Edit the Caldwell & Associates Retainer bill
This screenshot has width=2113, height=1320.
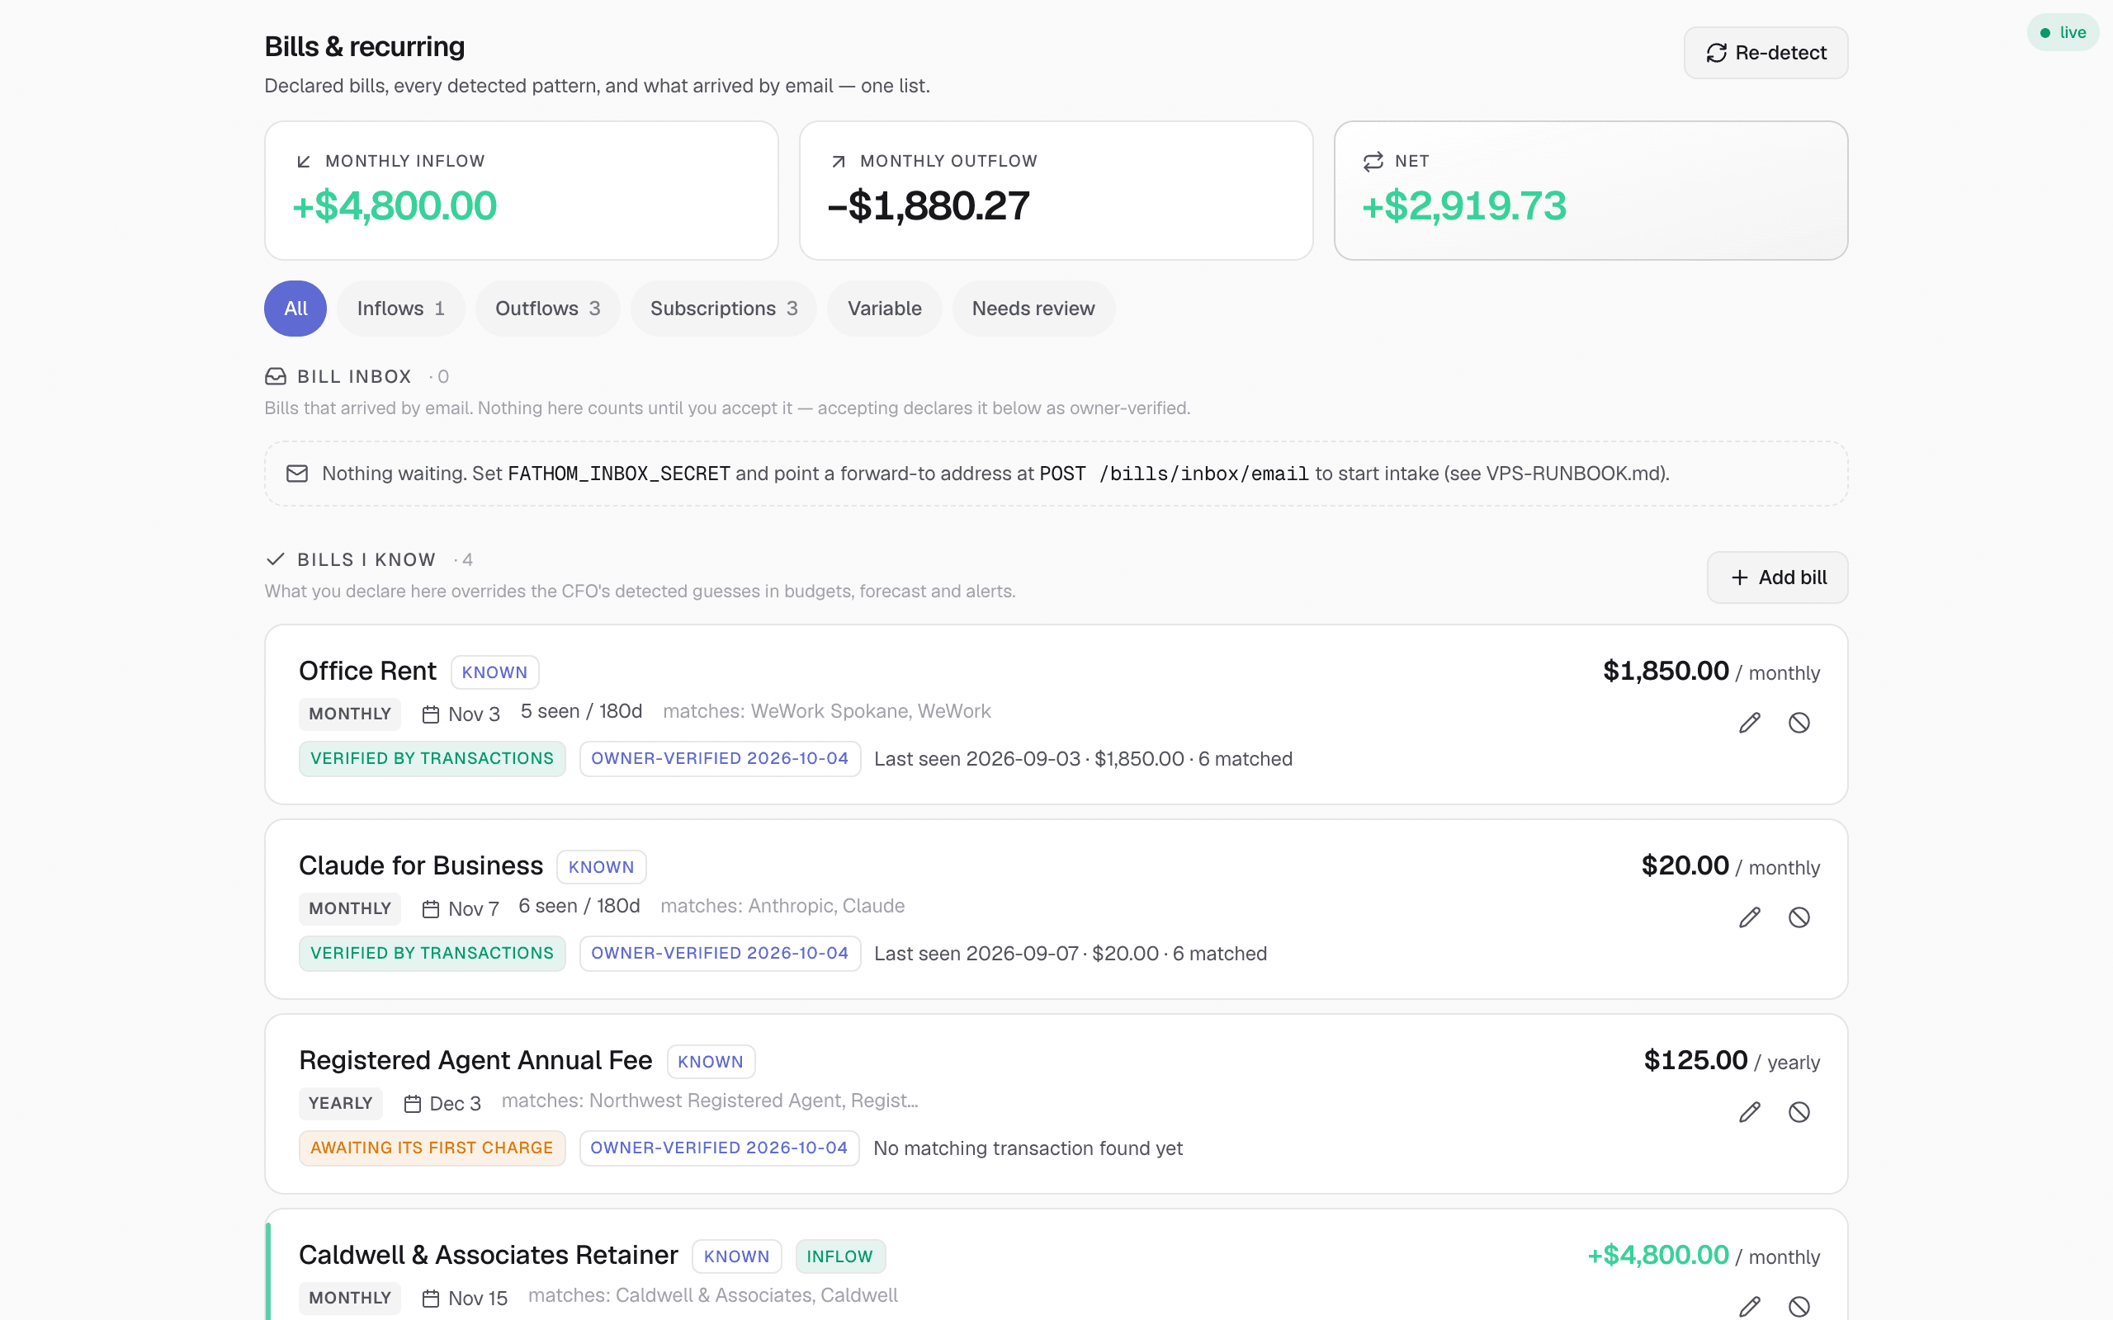[x=1750, y=1306]
